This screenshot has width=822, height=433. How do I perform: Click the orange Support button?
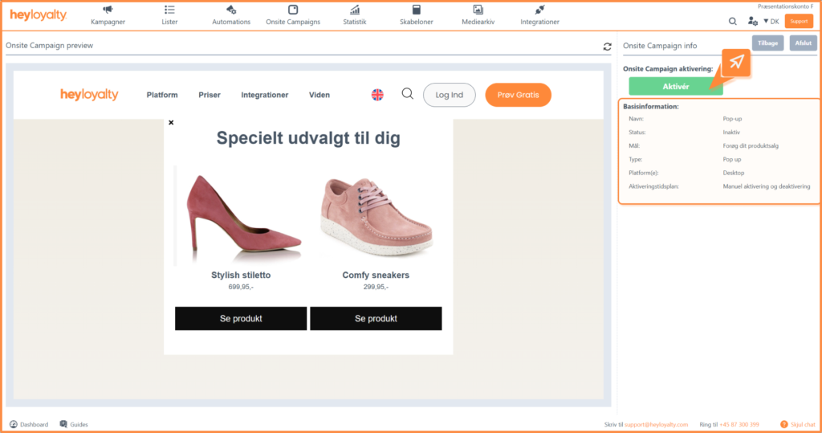(798, 22)
